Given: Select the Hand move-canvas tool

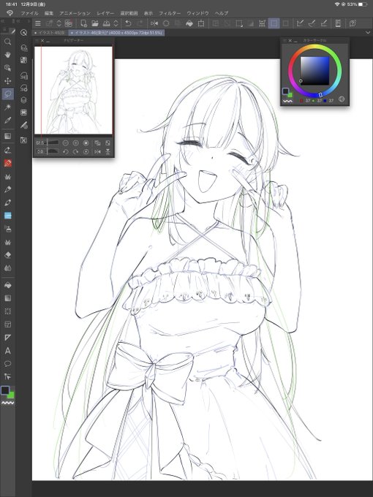Looking at the screenshot, I should coord(8,55).
